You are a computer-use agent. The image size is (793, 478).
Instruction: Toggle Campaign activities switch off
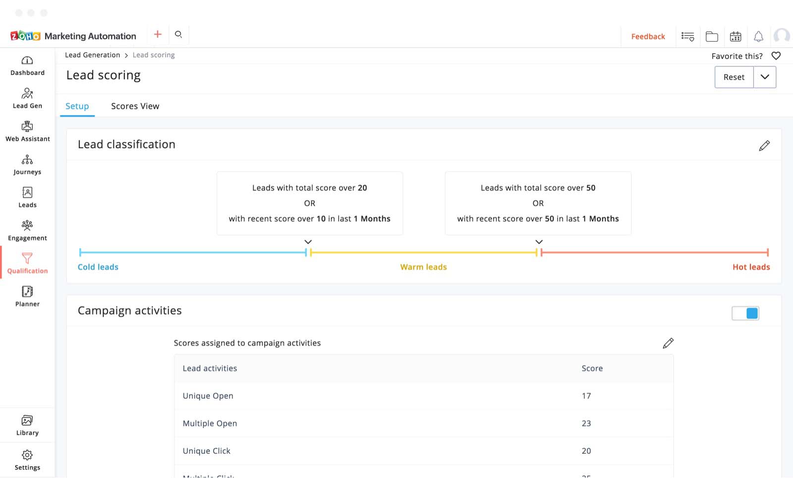pyautogui.click(x=745, y=313)
